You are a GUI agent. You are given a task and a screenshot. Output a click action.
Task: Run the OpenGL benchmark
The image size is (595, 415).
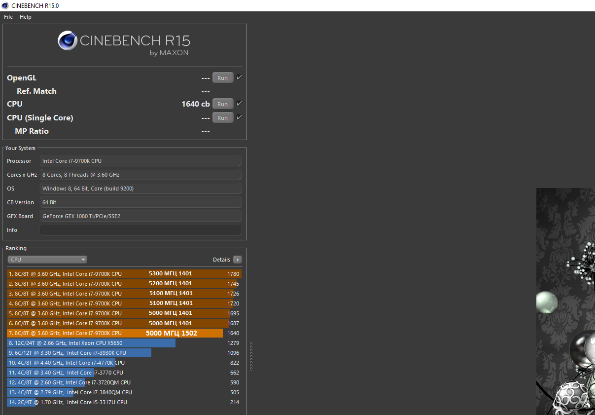coord(223,78)
